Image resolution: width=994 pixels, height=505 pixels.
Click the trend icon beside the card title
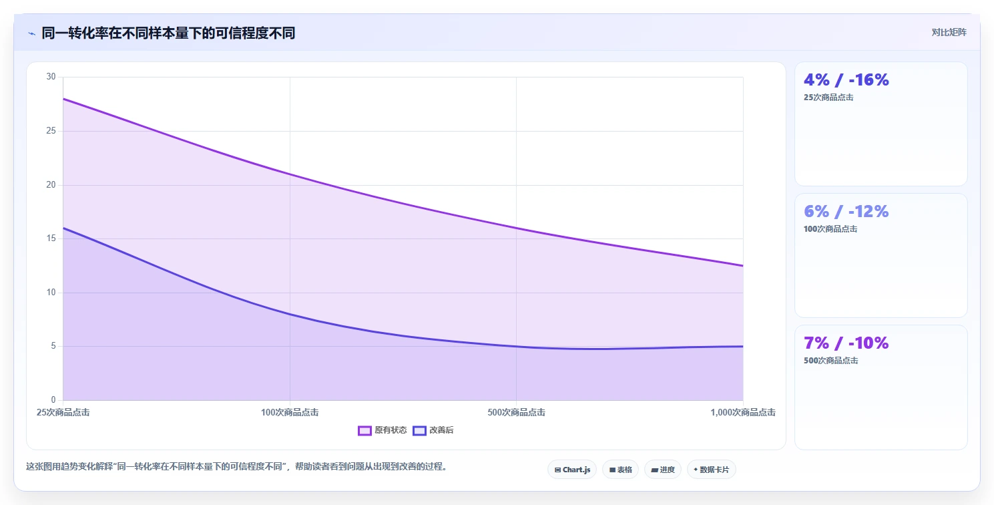point(31,33)
